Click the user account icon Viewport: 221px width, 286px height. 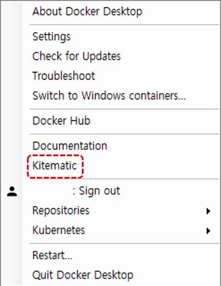12,192
